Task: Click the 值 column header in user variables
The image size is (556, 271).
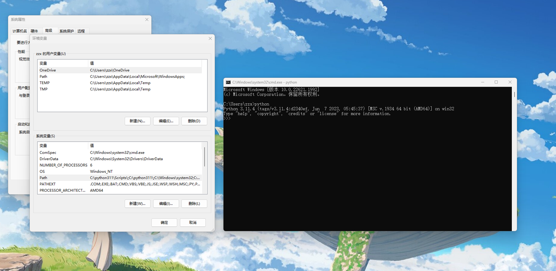Action: (x=145, y=63)
